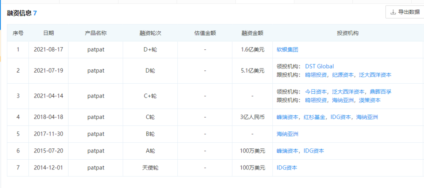Open the 红杉基金 investor link
Screen dimensions: 424x188
[314, 117]
